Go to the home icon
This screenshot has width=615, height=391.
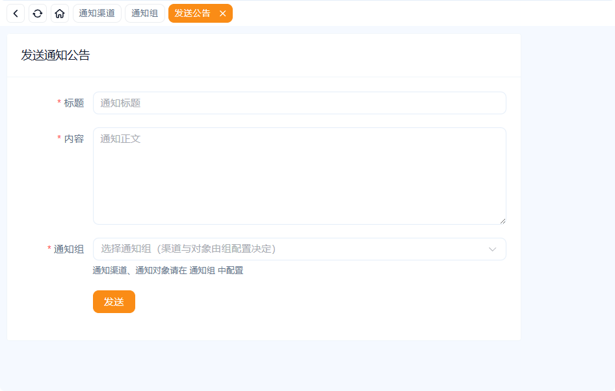point(60,14)
